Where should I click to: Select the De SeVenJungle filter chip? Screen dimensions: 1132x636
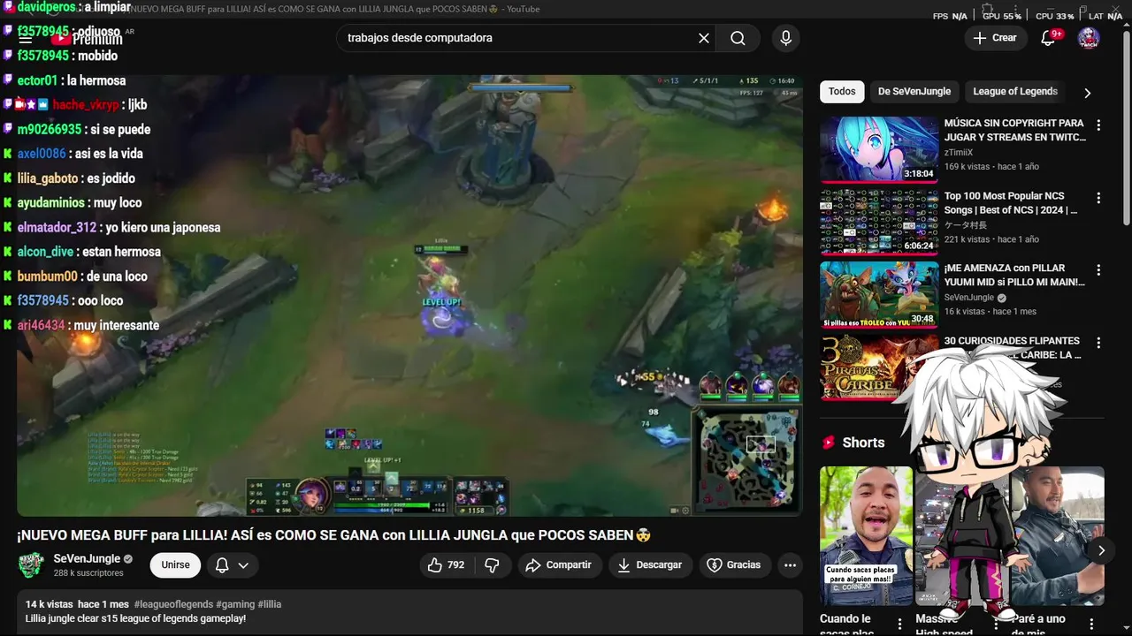point(914,92)
